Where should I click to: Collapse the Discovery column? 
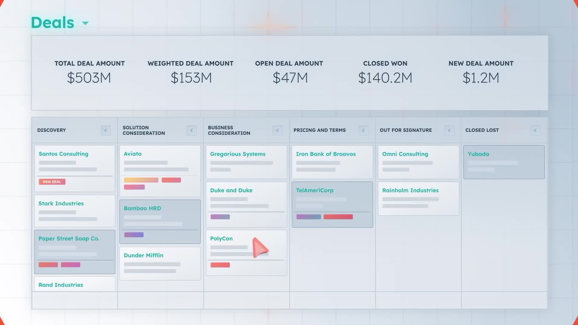coord(106,130)
